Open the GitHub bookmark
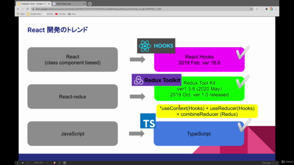The width and height of the screenshot is (294, 165). pos(48,14)
